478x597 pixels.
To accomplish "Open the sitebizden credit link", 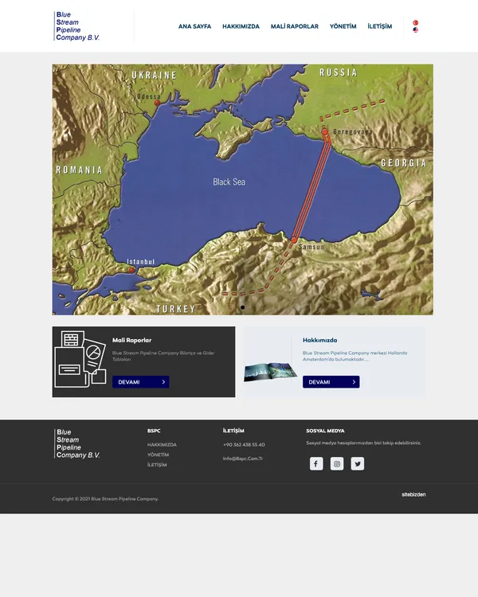I will pos(413,494).
